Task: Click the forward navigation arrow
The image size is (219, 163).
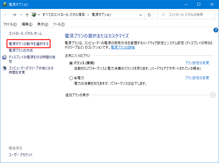Action: (x=14, y=15)
